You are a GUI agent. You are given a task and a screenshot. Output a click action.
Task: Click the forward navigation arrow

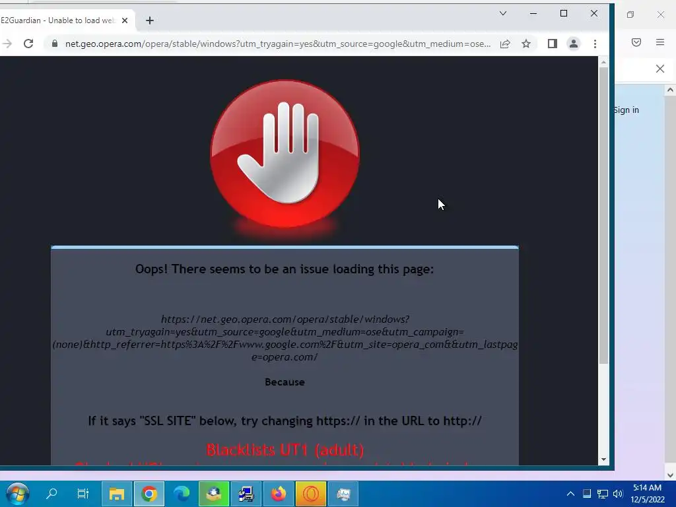point(7,44)
